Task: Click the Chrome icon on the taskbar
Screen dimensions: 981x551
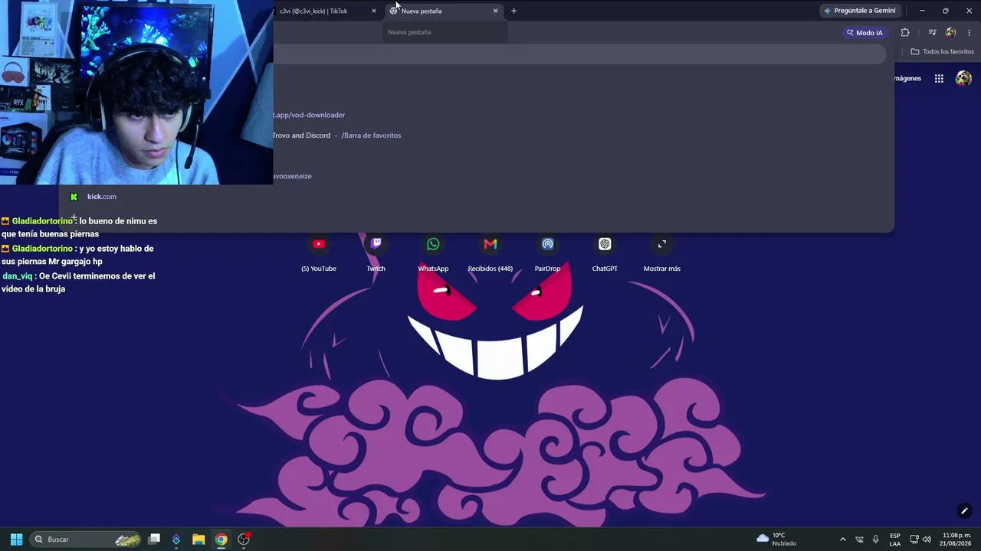Action: coord(221,540)
